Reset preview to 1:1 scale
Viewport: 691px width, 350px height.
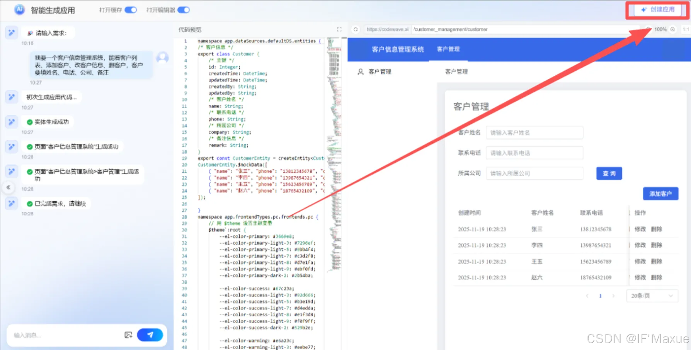686,29
